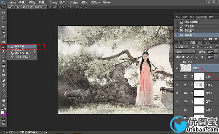Select the Path Selection tool
Image resolution: width=219 pixels, height=134 pixels.
click(4, 90)
